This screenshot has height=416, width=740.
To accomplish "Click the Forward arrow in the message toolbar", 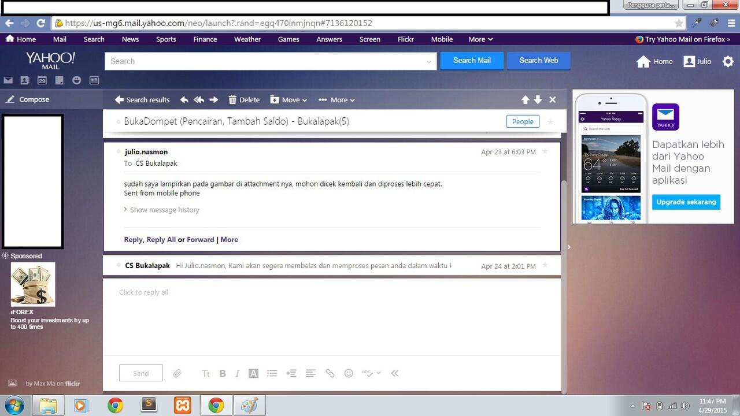I will pyautogui.click(x=214, y=99).
